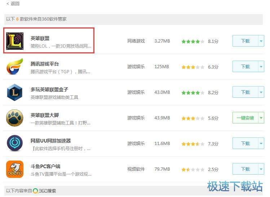Click the 79.7MB file size
Image resolution: width=270 pixels, height=197 pixels.
162,169
